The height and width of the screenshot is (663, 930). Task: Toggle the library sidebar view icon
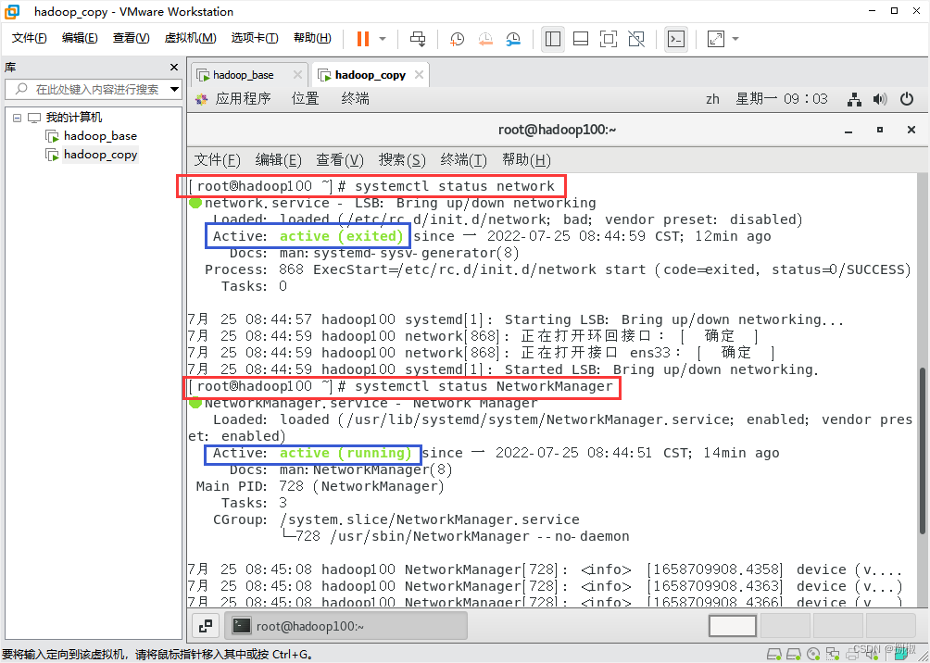pos(553,39)
